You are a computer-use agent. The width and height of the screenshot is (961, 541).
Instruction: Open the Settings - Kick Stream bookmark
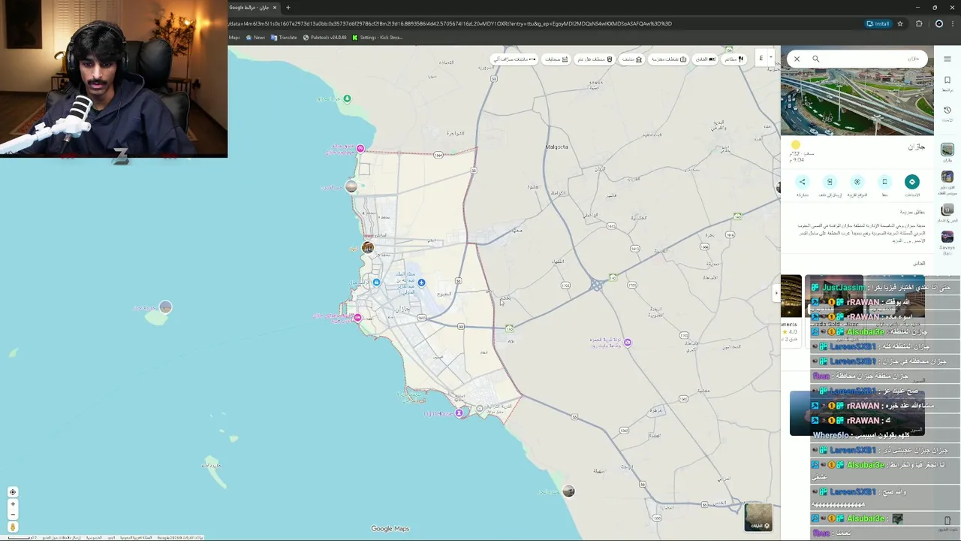point(378,38)
